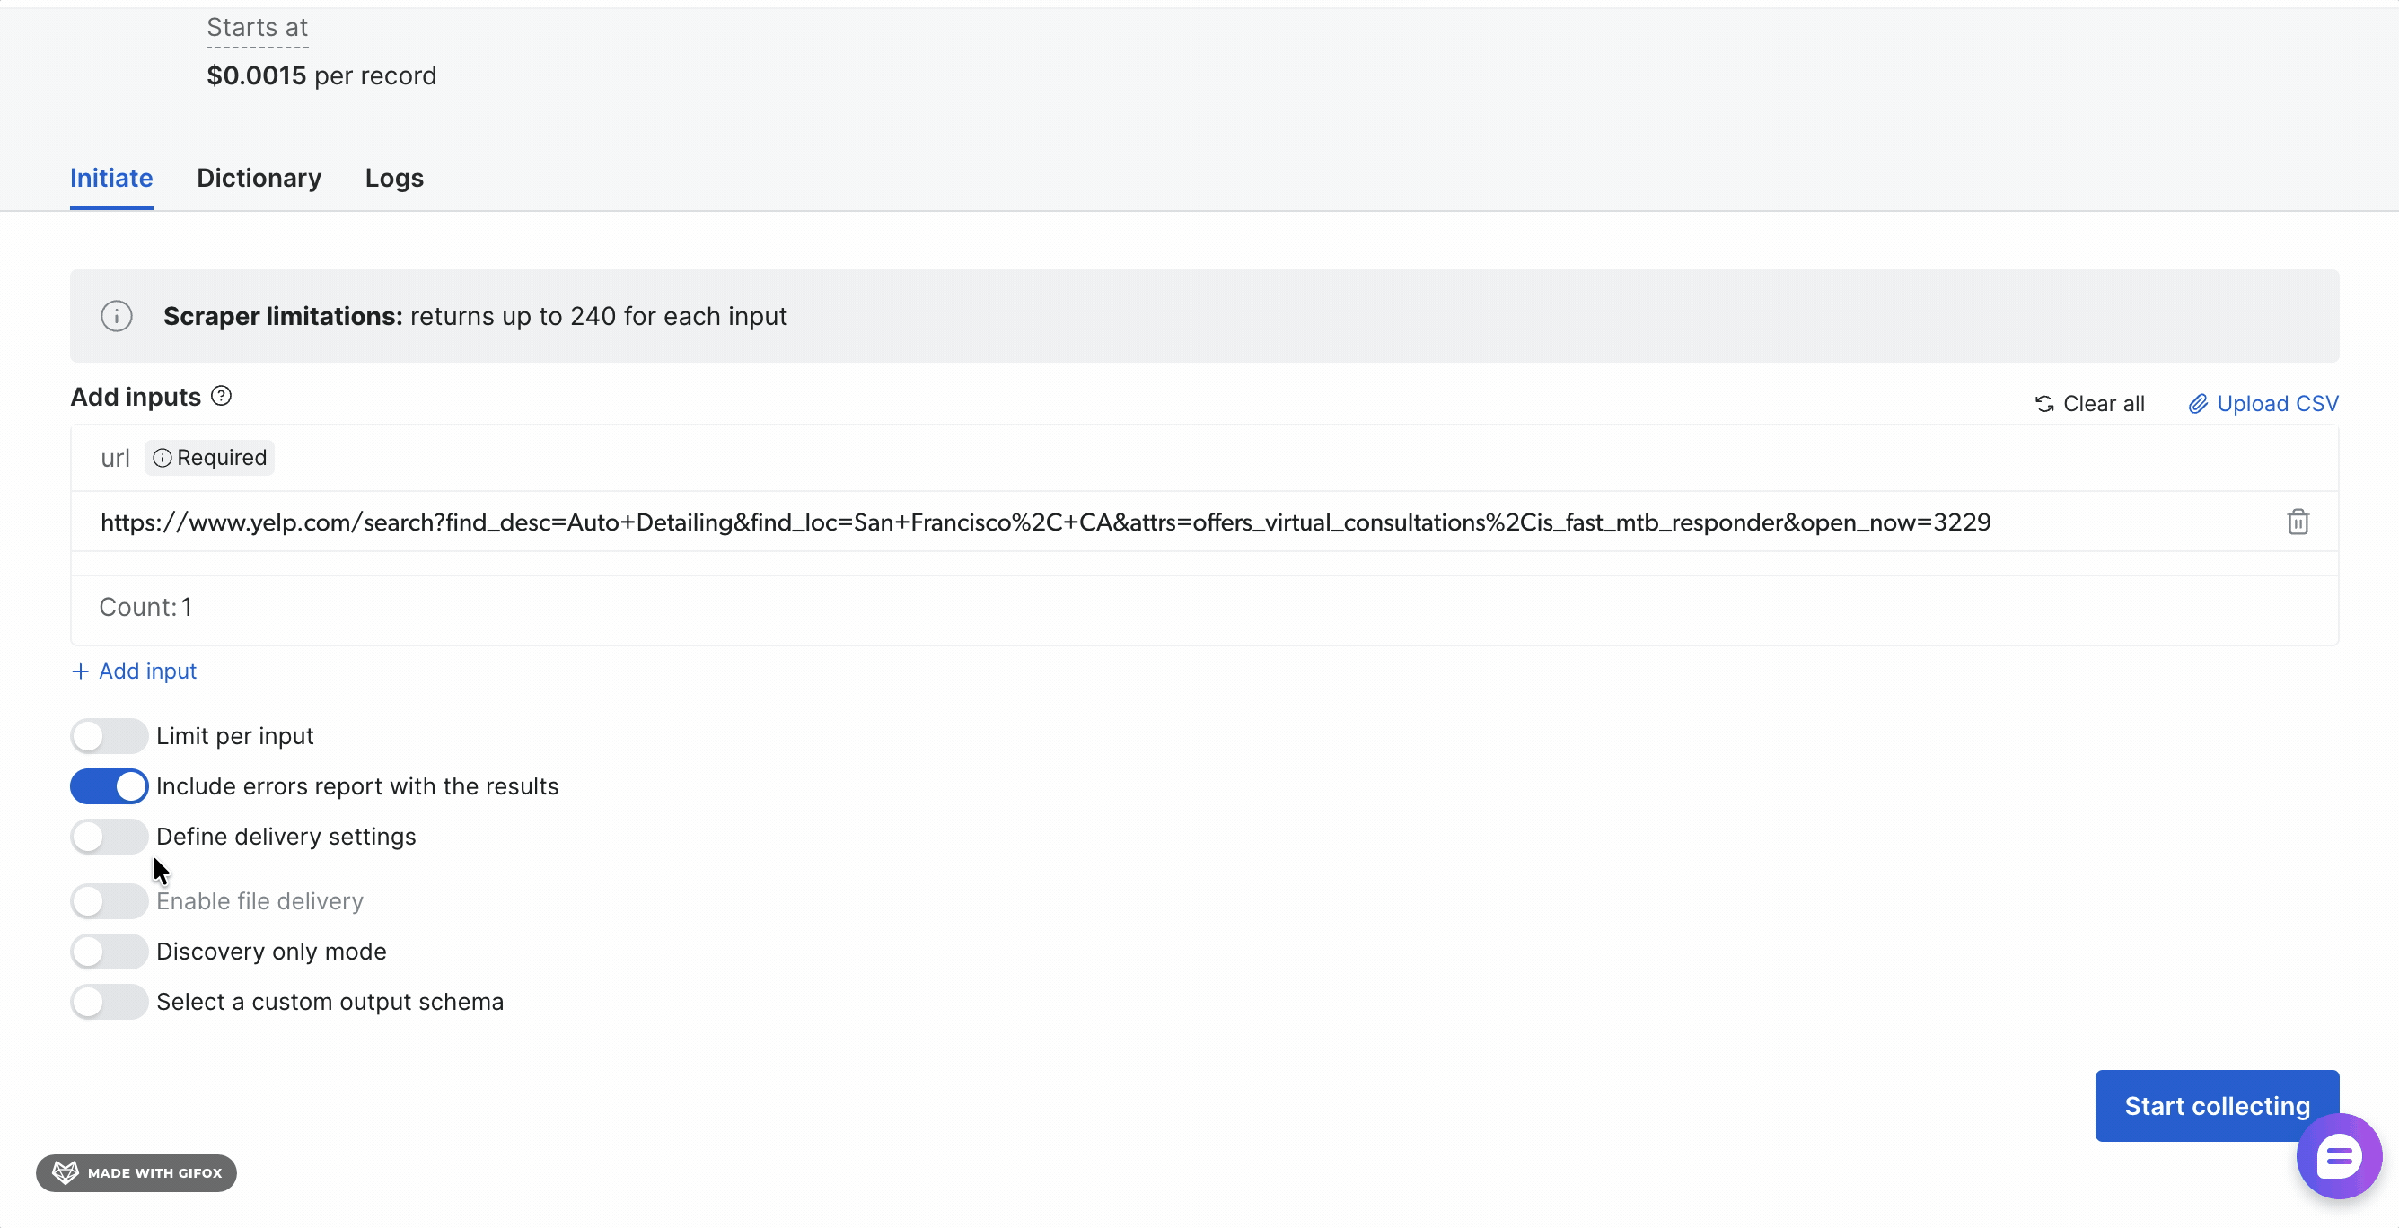
Task: Click the Starts at pricing label
Action: coord(257,28)
